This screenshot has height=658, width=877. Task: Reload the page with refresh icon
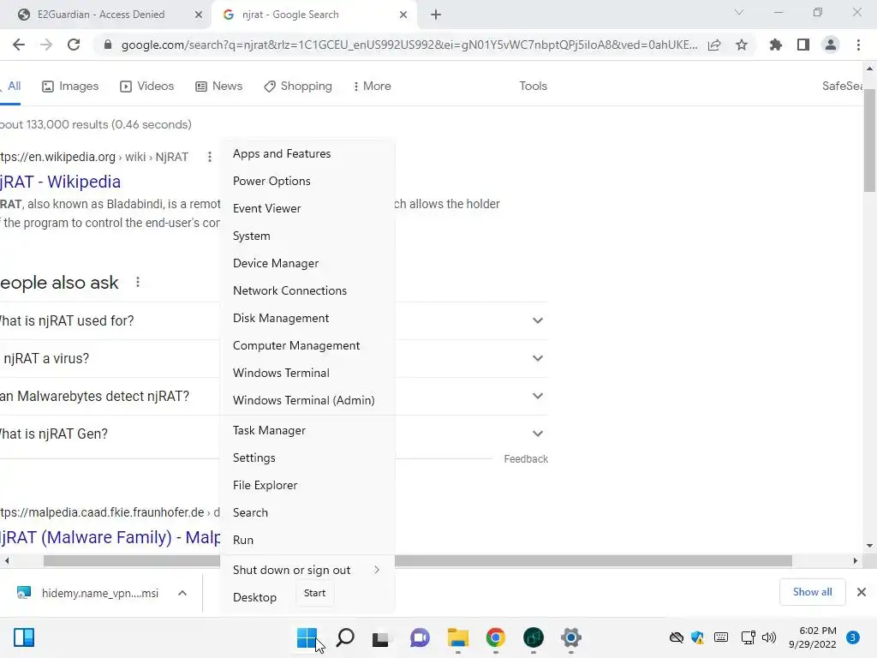point(74,45)
